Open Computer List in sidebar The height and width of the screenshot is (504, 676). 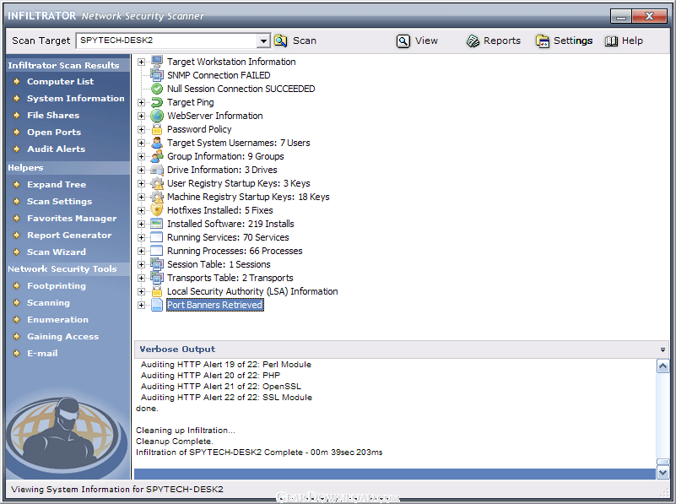[60, 82]
